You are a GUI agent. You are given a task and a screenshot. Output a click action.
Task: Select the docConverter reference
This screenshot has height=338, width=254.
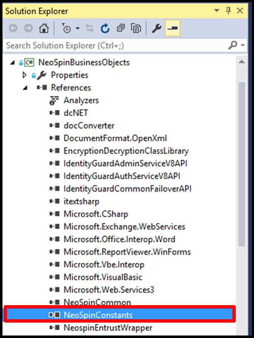click(x=89, y=126)
